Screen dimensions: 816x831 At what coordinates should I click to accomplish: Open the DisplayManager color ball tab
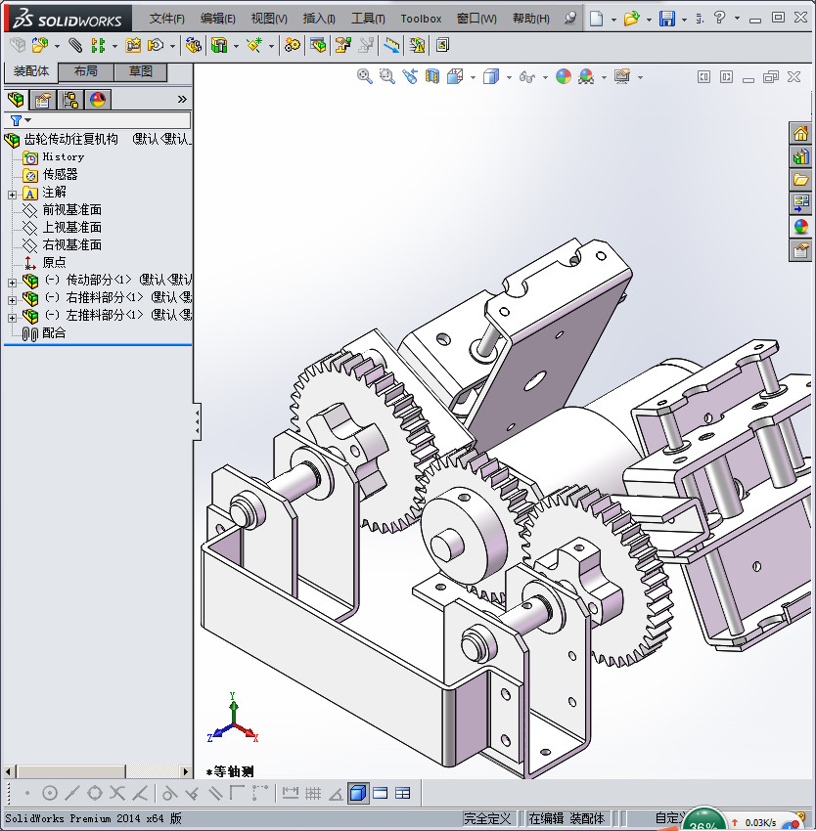point(98,100)
